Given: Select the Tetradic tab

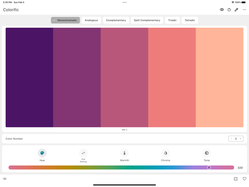Looking at the screenshot, I should click(x=190, y=20).
